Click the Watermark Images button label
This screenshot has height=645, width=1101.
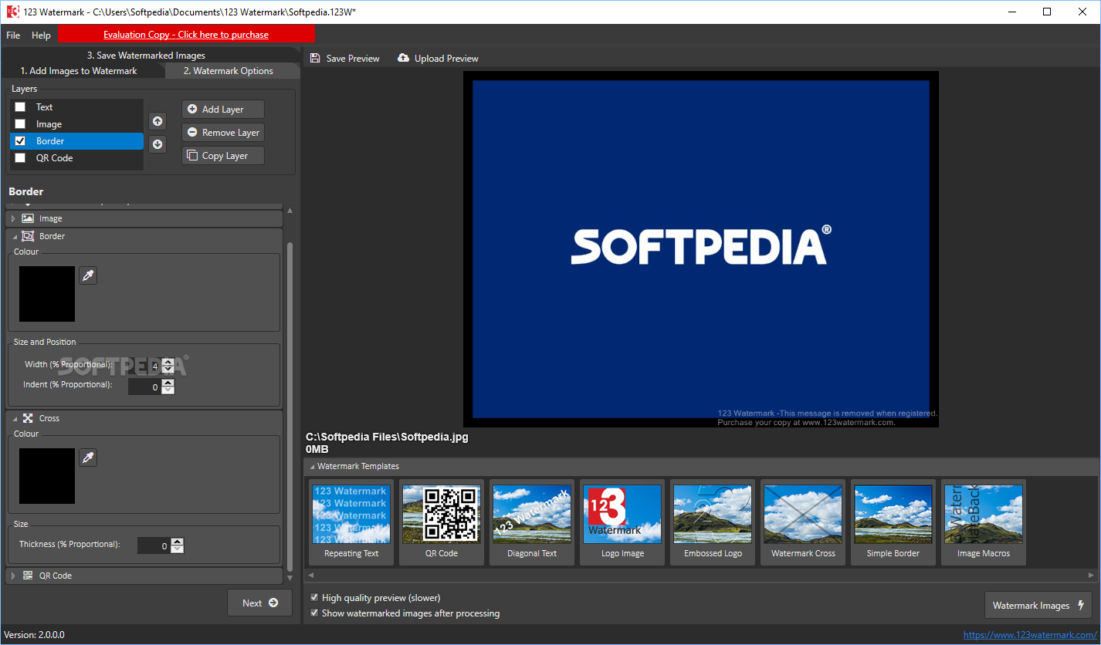(x=1031, y=606)
